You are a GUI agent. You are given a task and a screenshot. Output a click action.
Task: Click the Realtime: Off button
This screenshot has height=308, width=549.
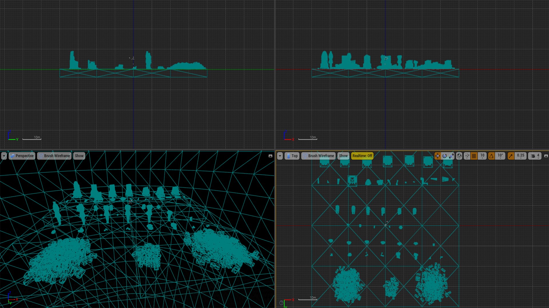(x=362, y=156)
